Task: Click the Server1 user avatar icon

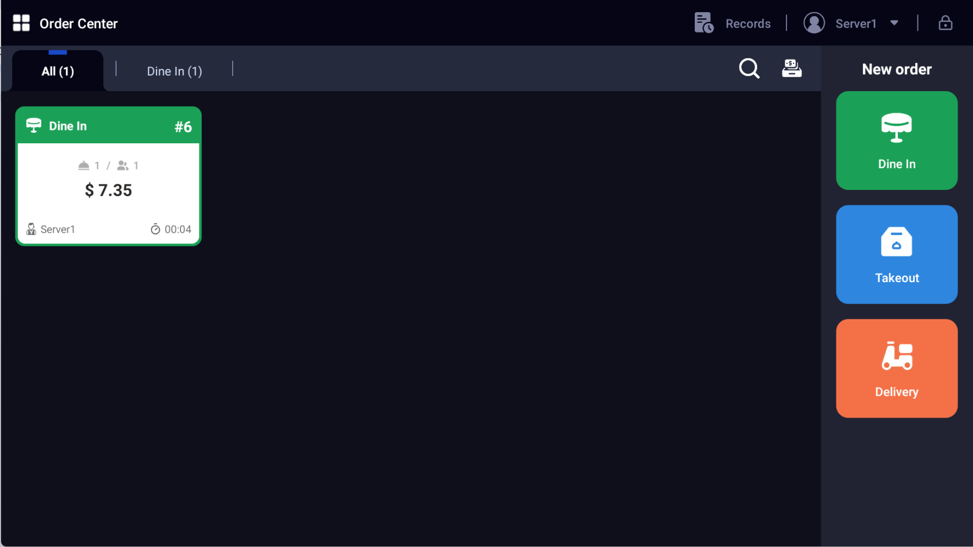Action: click(x=814, y=23)
